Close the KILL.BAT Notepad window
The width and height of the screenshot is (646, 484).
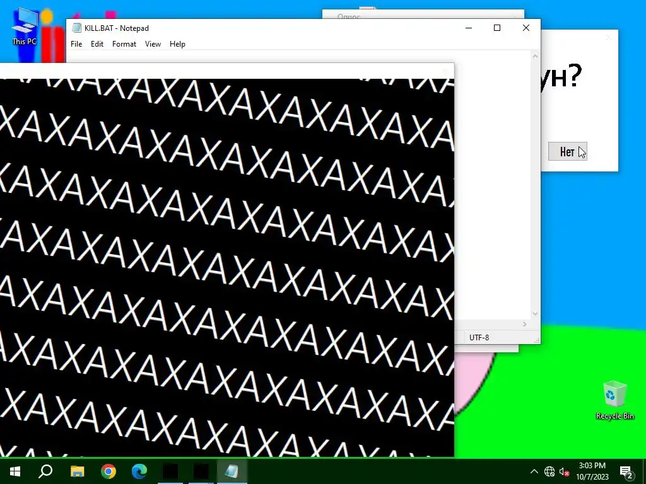tap(526, 28)
